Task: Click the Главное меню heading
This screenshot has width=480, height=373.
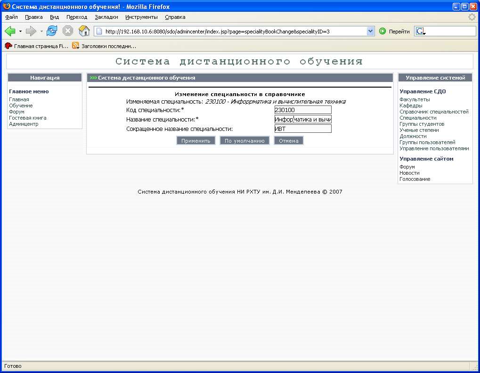Action: tap(29, 91)
